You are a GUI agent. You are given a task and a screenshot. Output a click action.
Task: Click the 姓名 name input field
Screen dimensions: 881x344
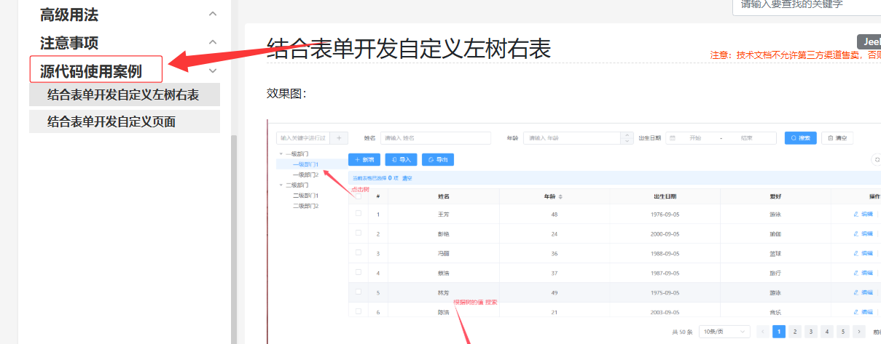coord(435,138)
